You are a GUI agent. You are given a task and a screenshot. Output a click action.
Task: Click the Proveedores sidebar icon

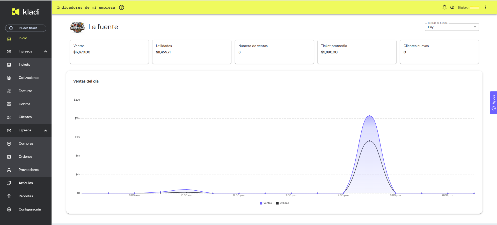pyautogui.click(x=9, y=170)
